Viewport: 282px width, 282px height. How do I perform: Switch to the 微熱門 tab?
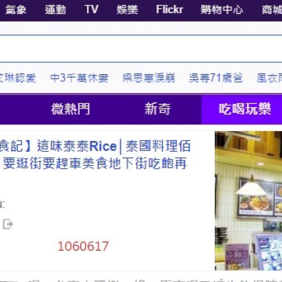pos(70,110)
